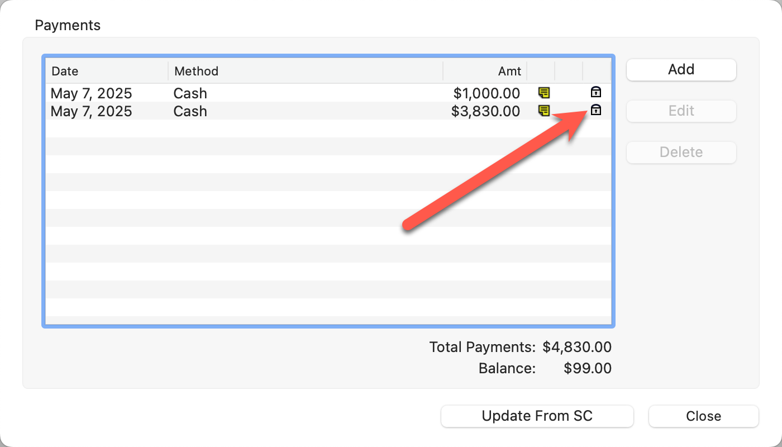Click the date of the $1,000.00 payment

tap(92, 93)
